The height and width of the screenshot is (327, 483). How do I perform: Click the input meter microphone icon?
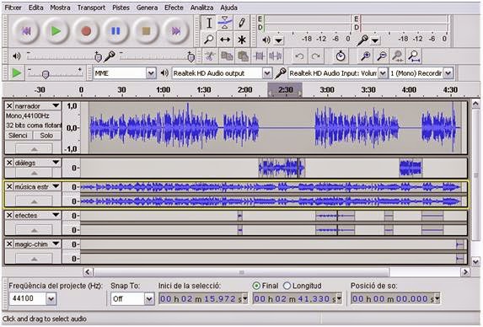coord(362,40)
